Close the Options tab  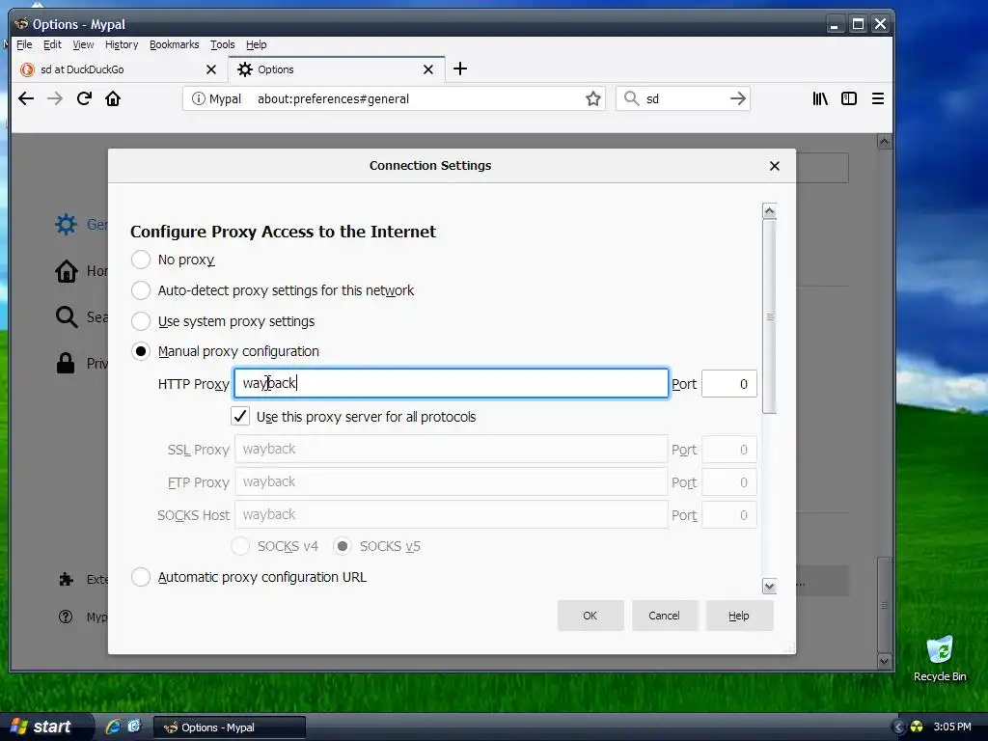click(427, 69)
